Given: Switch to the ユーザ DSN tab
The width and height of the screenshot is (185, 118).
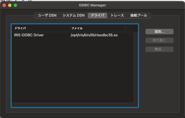Looking at the screenshot, I should tap(47, 16).
